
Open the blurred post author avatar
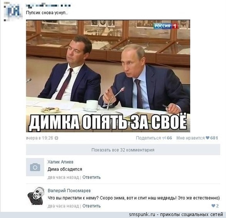(x=13, y=12)
